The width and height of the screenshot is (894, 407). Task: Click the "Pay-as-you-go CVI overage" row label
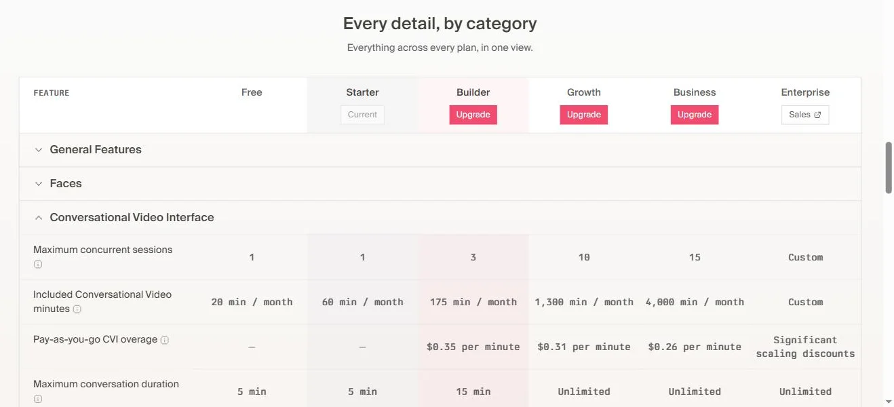95,339
